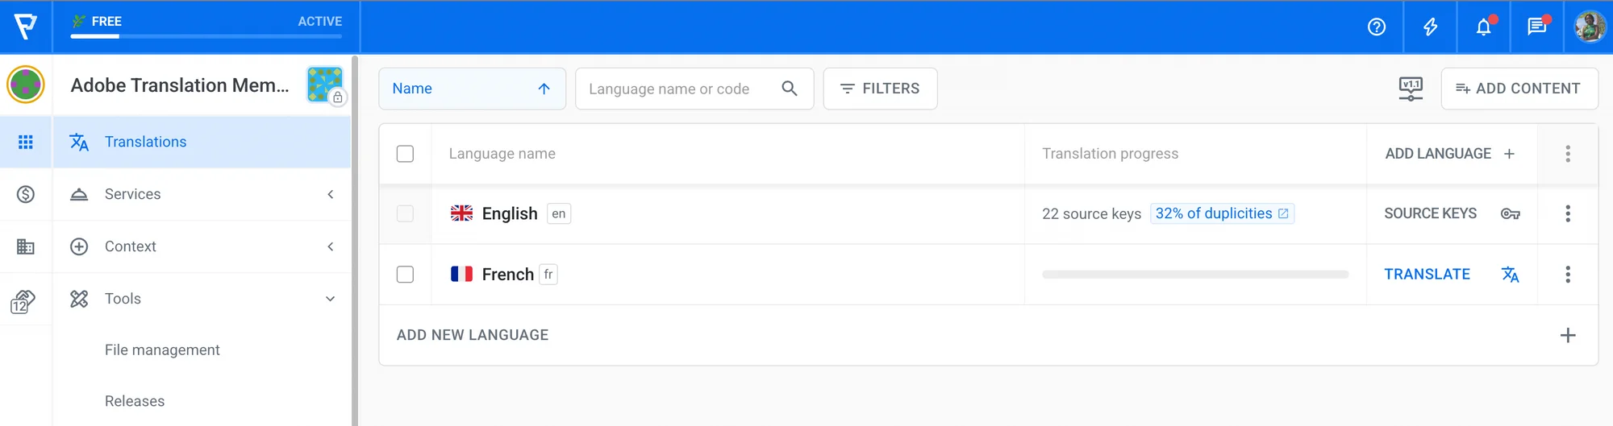Click the building icon in left rail
The height and width of the screenshot is (426, 1613).
point(26,246)
